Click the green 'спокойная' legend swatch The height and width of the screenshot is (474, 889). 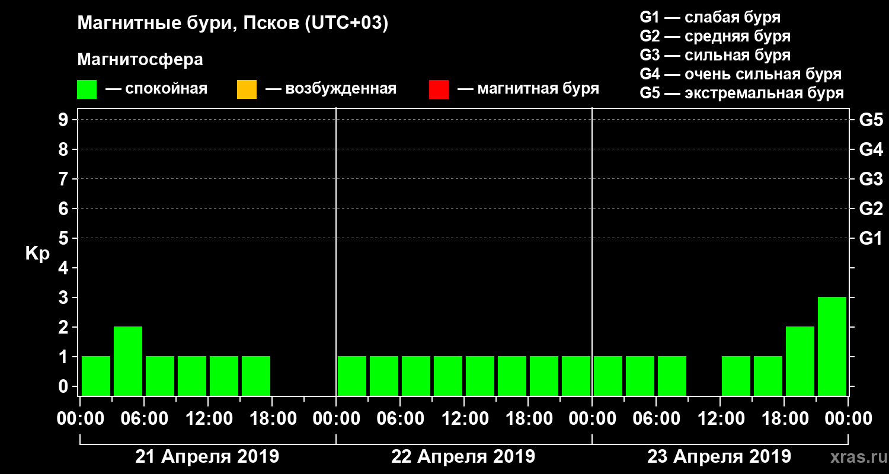[87, 89]
